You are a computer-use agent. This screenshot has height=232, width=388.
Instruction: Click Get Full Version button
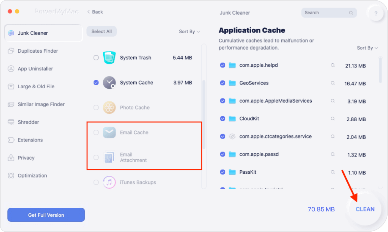46,215
